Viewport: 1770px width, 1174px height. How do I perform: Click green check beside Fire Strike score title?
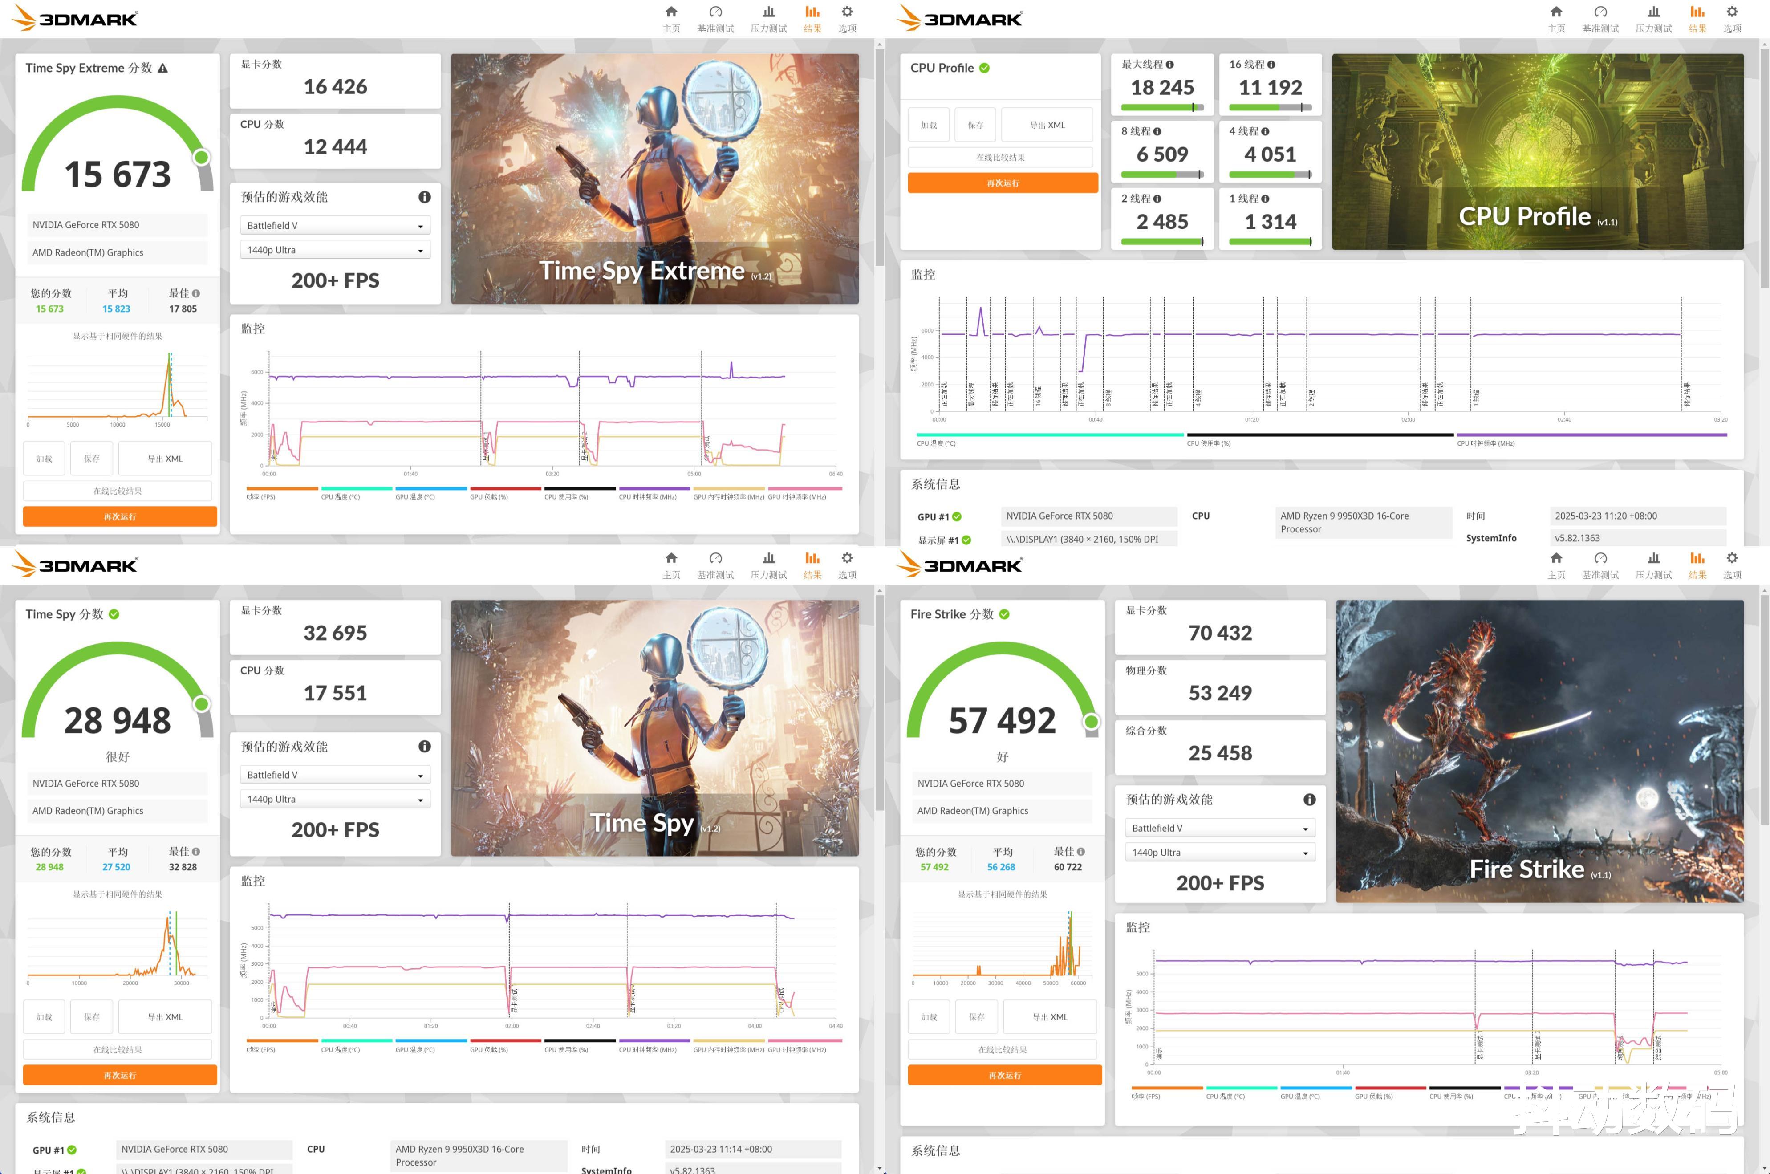pos(1004,614)
